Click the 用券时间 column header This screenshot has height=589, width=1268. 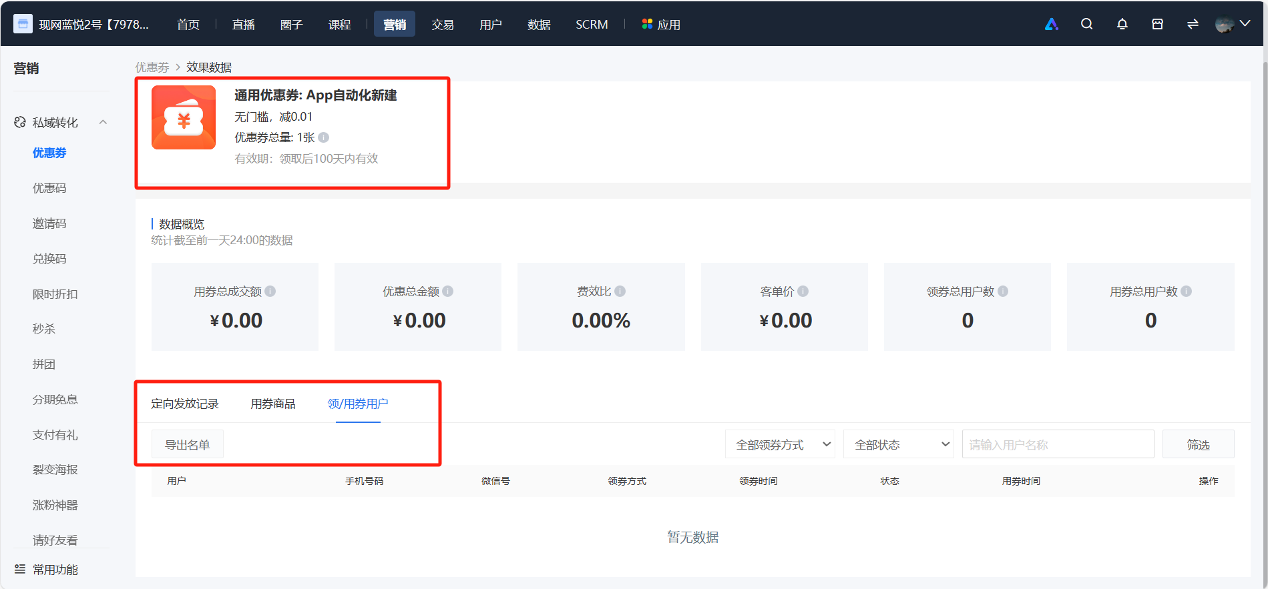tap(1021, 481)
